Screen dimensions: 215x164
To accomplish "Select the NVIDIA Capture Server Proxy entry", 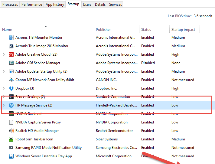I will pos(108,122).
